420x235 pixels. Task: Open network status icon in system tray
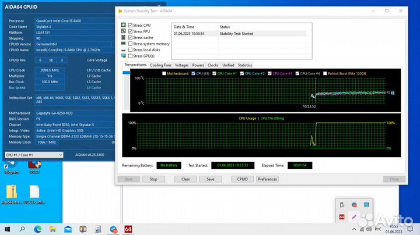pyautogui.click(x=362, y=229)
